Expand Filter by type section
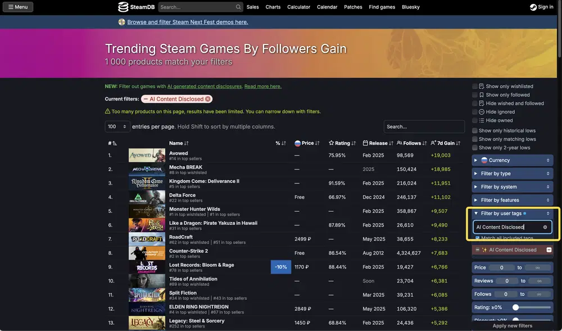This screenshot has height=331, width=562. pyautogui.click(x=512, y=174)
